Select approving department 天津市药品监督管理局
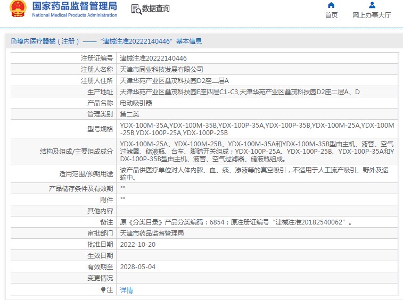Viewport: 403px width, 300px height. click(x=152, y=233)
